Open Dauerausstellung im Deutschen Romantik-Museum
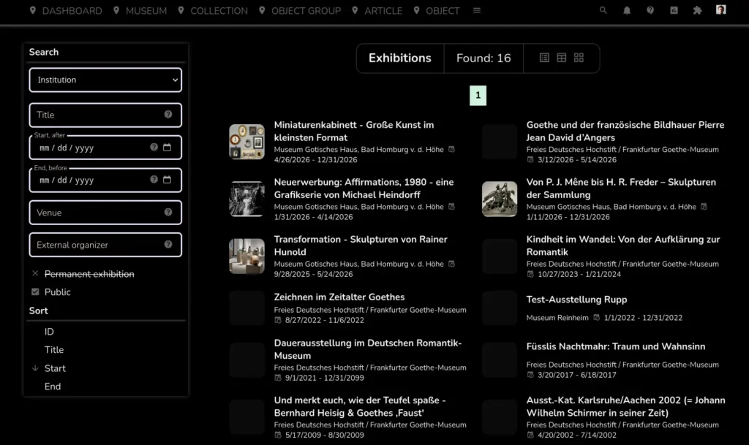This screenshot has height=445, width=749. pyautogui.click(x=368, y=349)
